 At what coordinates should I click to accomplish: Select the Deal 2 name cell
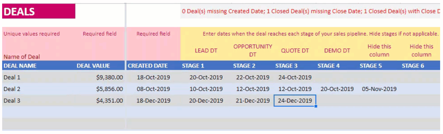38,89
